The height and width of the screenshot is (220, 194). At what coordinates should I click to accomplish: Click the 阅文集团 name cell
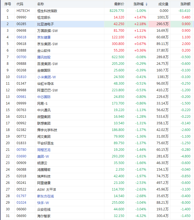click(44, 136)
